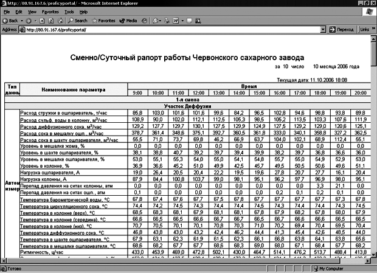Go to Home page icon

pyautogui.click(x=61, y=21)
